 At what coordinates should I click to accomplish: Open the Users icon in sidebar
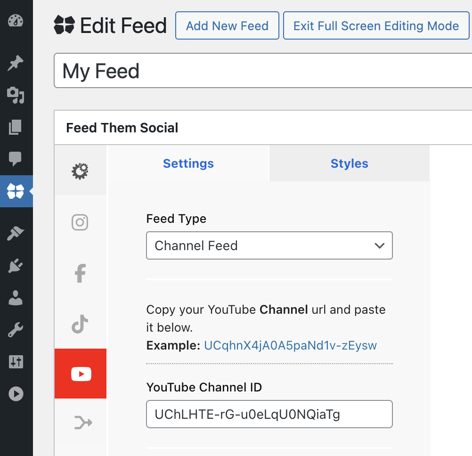pos(16,298)
